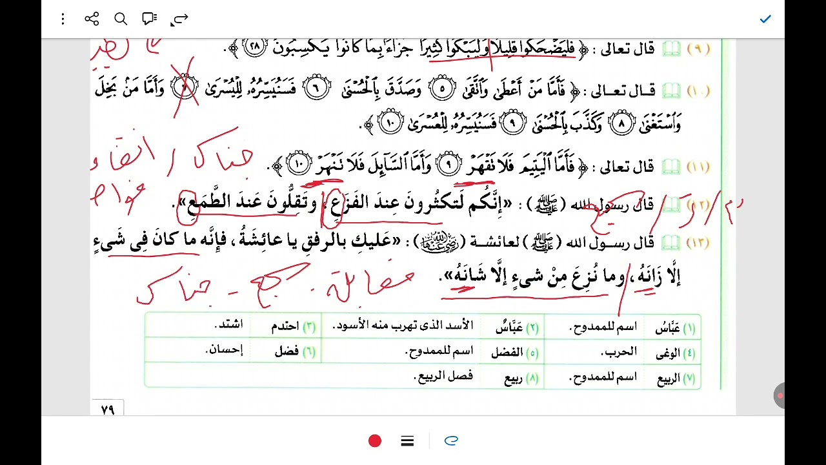This screenshot has height=465, width=826.
Task: Click فضل in table cell (٦)
Action: click(287, 352)
